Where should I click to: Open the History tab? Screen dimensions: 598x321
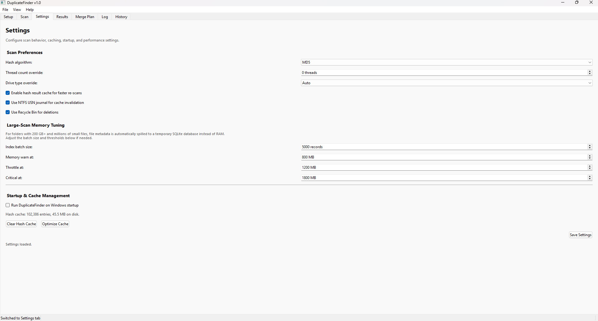coord(121,17)
